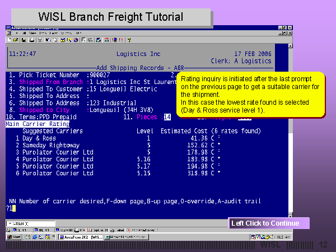The image size is (336, 252).
Task: Click the 41.36 estimated cost
Action: [199, 138]
